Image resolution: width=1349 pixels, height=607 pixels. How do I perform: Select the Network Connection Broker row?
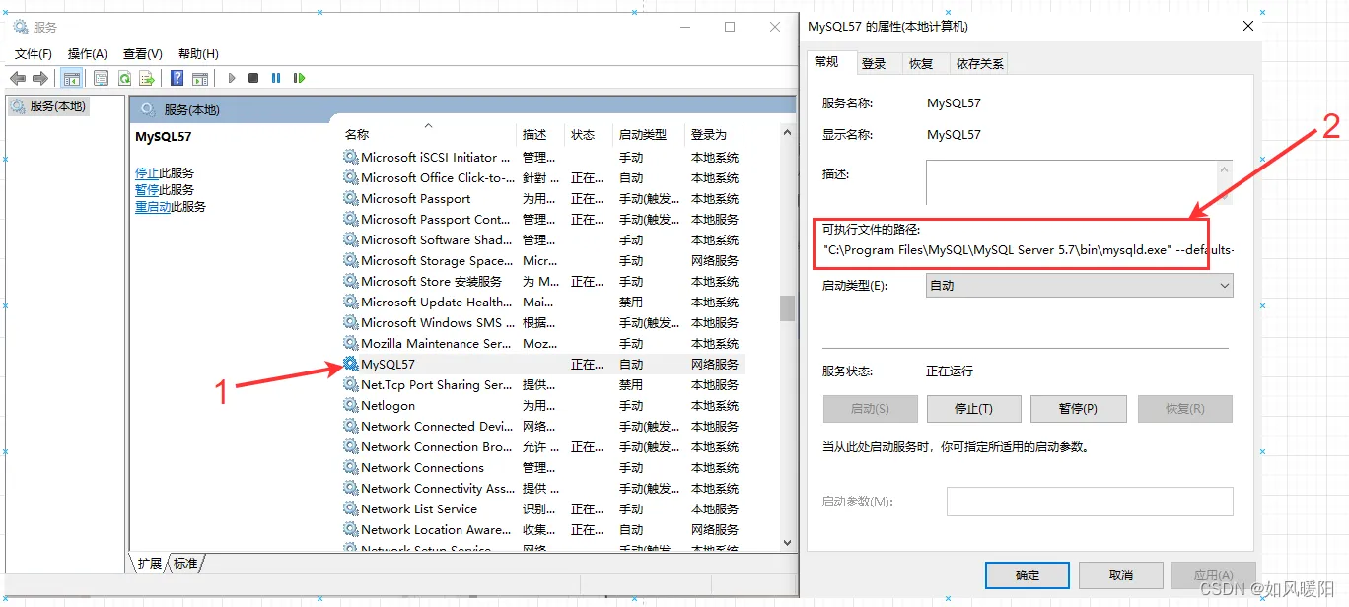tap(542, 447)
